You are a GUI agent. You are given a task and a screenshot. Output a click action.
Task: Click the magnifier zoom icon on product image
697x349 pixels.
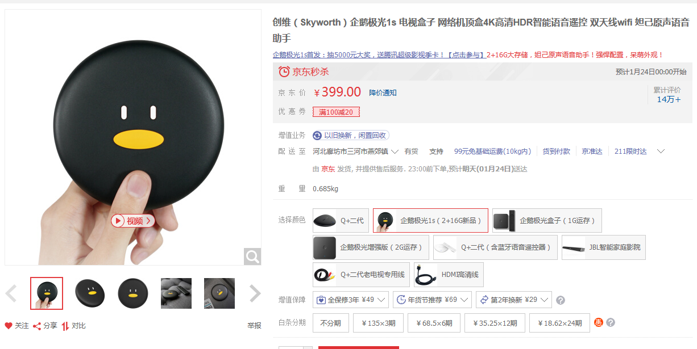tap(252, 257)
